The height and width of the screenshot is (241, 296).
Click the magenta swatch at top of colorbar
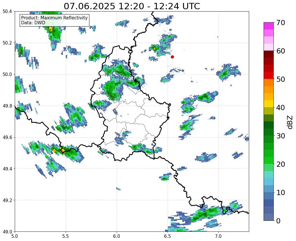[269, 26]
